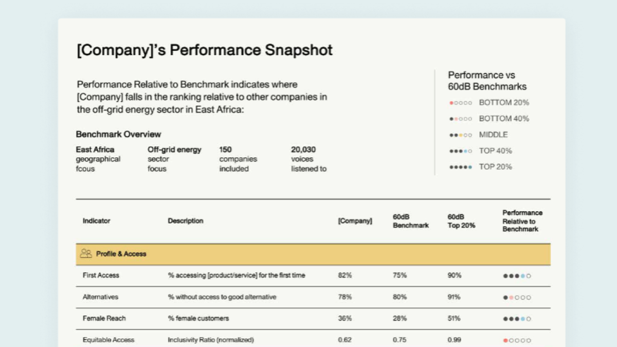
Task: Click Alternatives row performance dots
Action: (517, 298)
